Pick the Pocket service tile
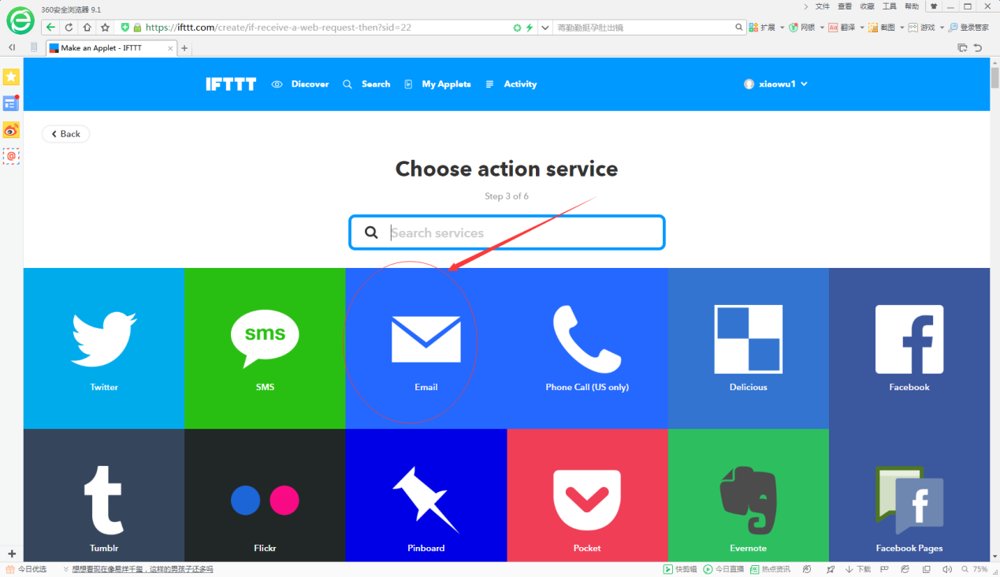 point(587,495)
